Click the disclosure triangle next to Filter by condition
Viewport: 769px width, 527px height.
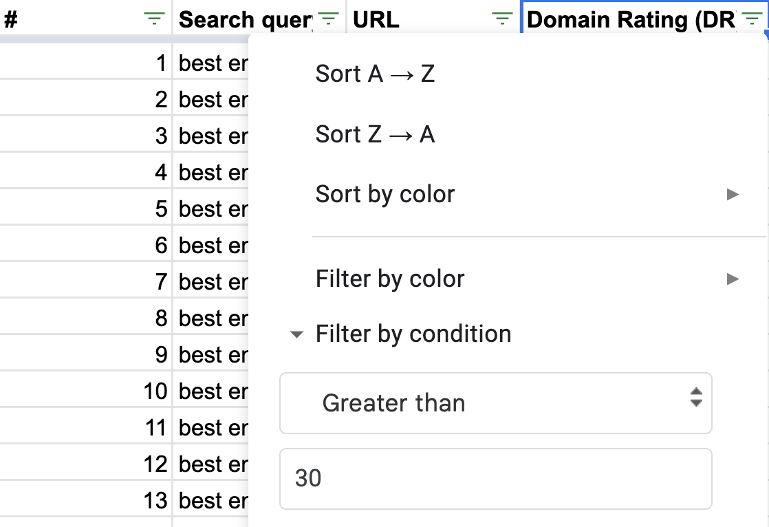click(297, 335)
